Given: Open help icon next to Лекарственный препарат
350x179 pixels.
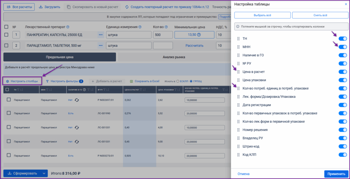Looking at the screenshot, I should pos(68,27).
